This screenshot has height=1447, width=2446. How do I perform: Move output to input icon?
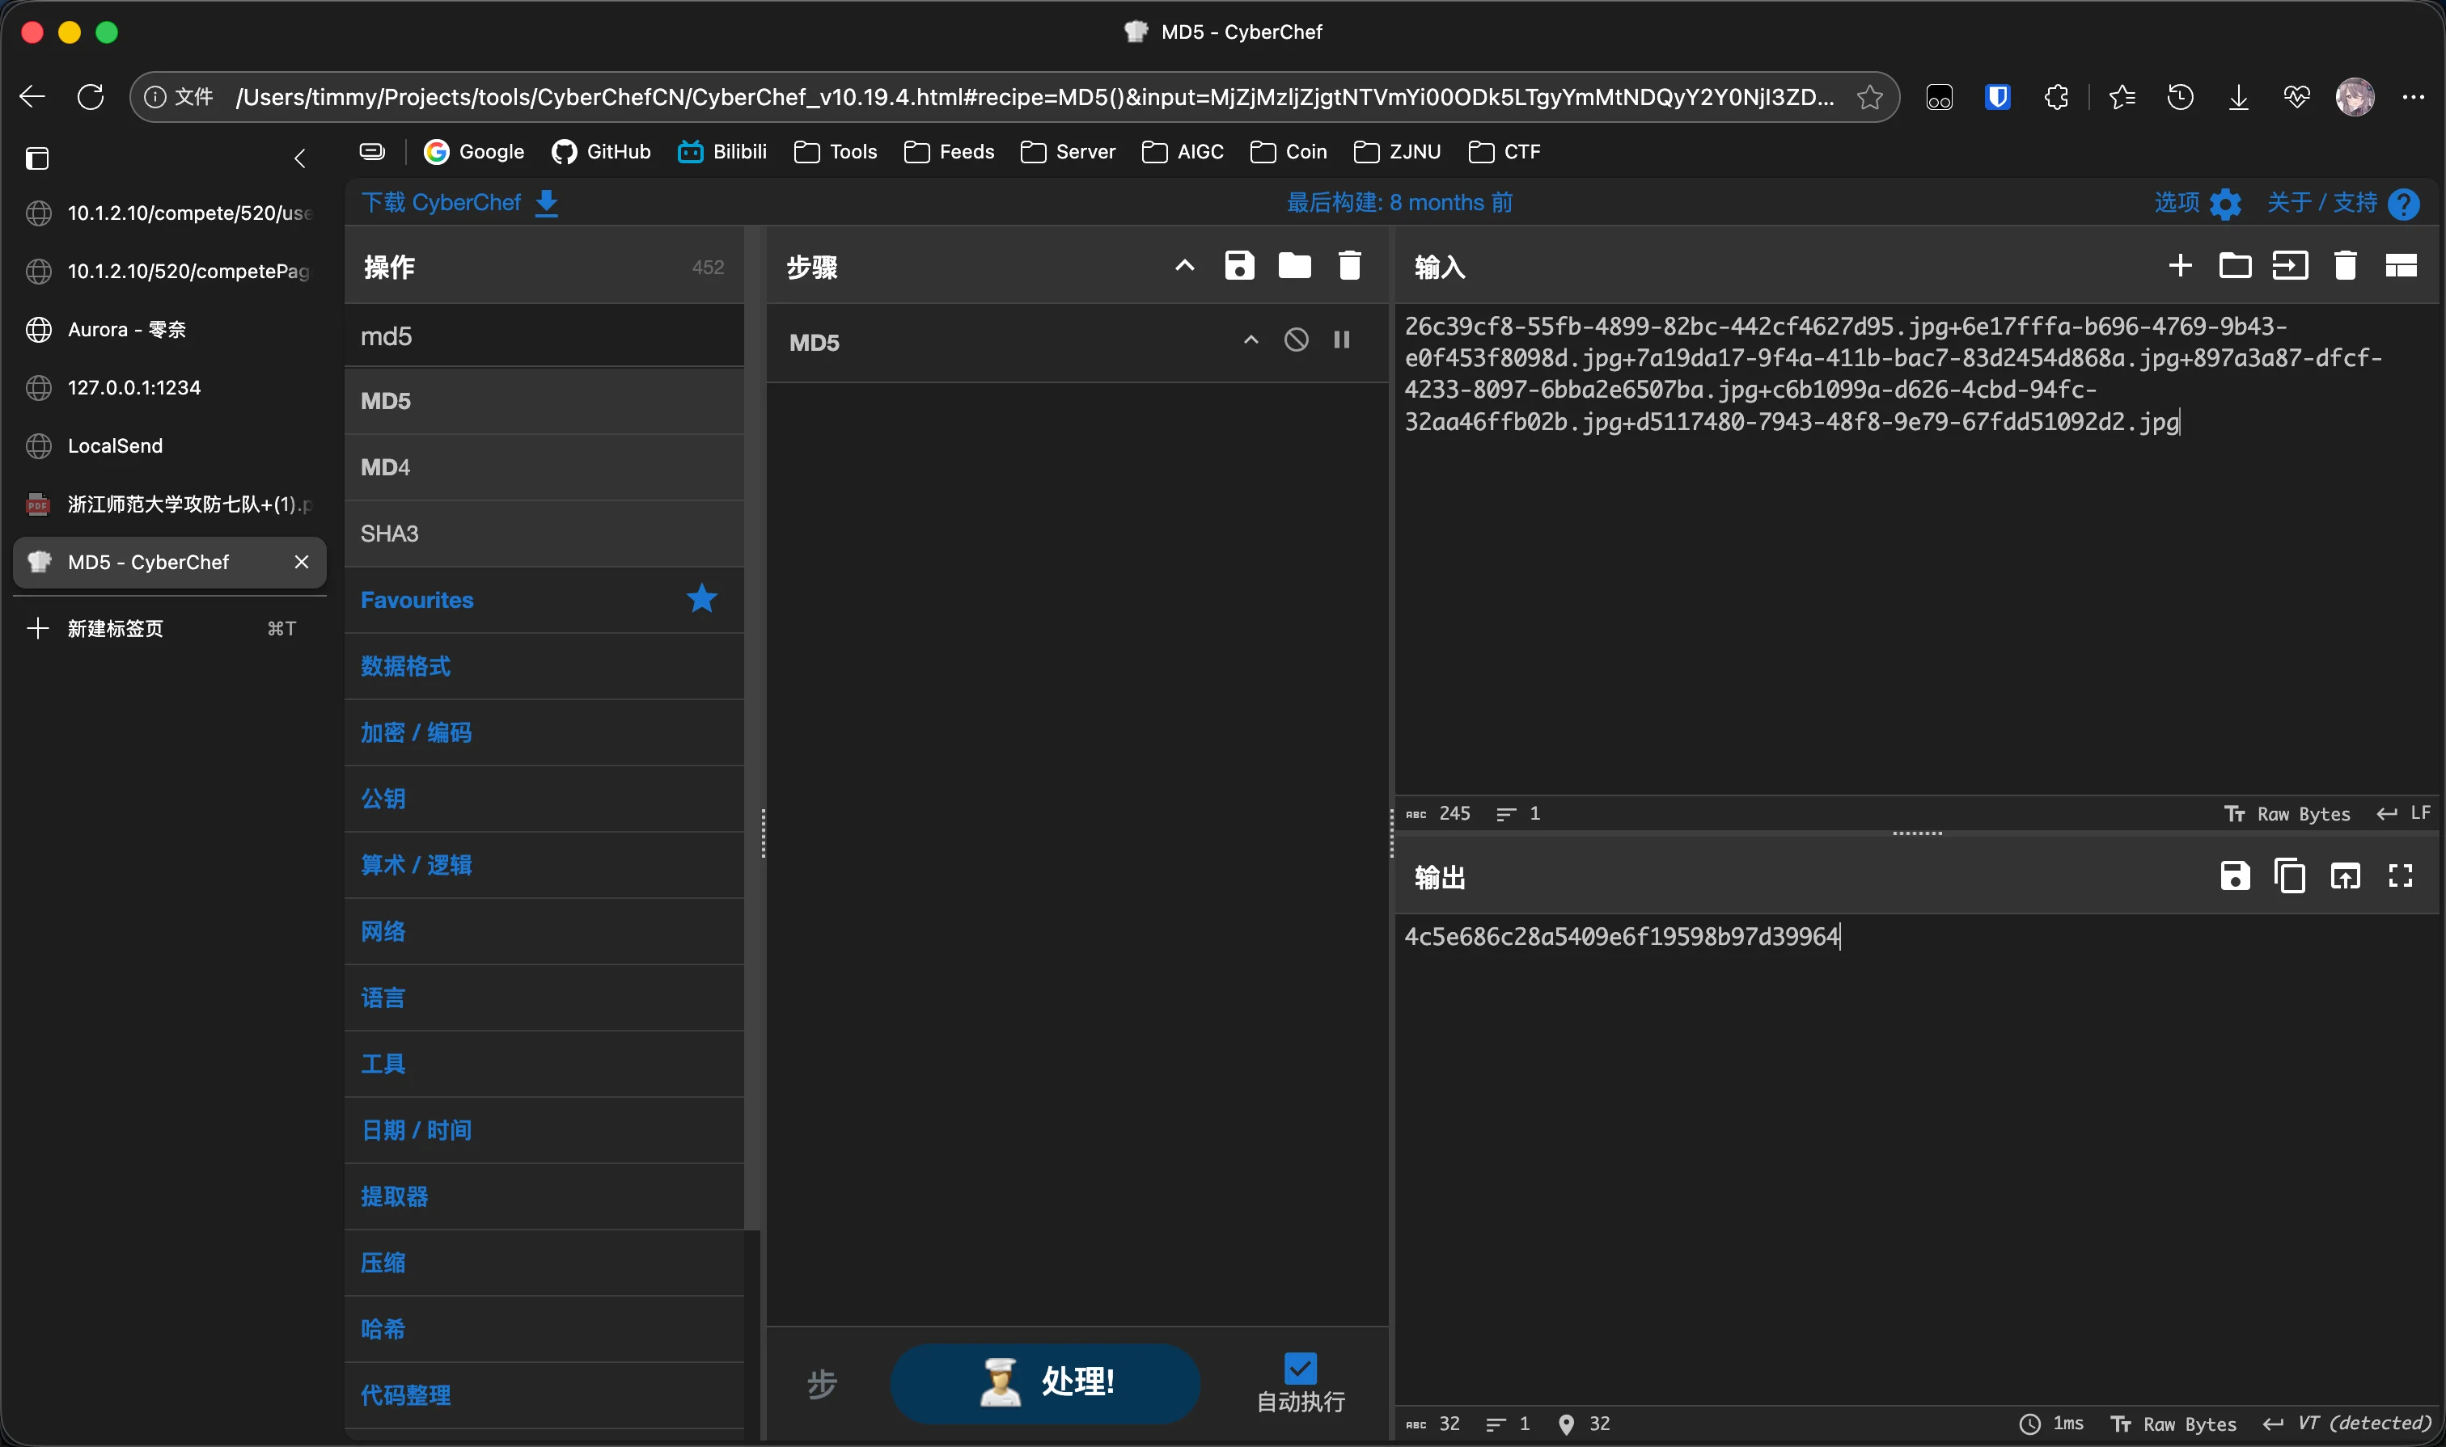[x=2345, y=875]
